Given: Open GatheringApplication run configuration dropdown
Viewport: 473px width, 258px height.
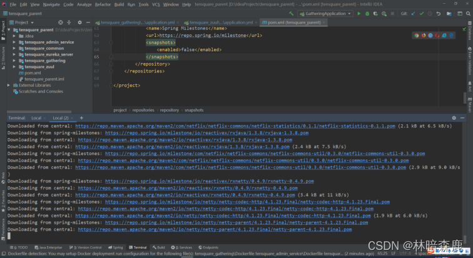Looking at the screenshot, I should pyautogui.click(x=325, y=14).
